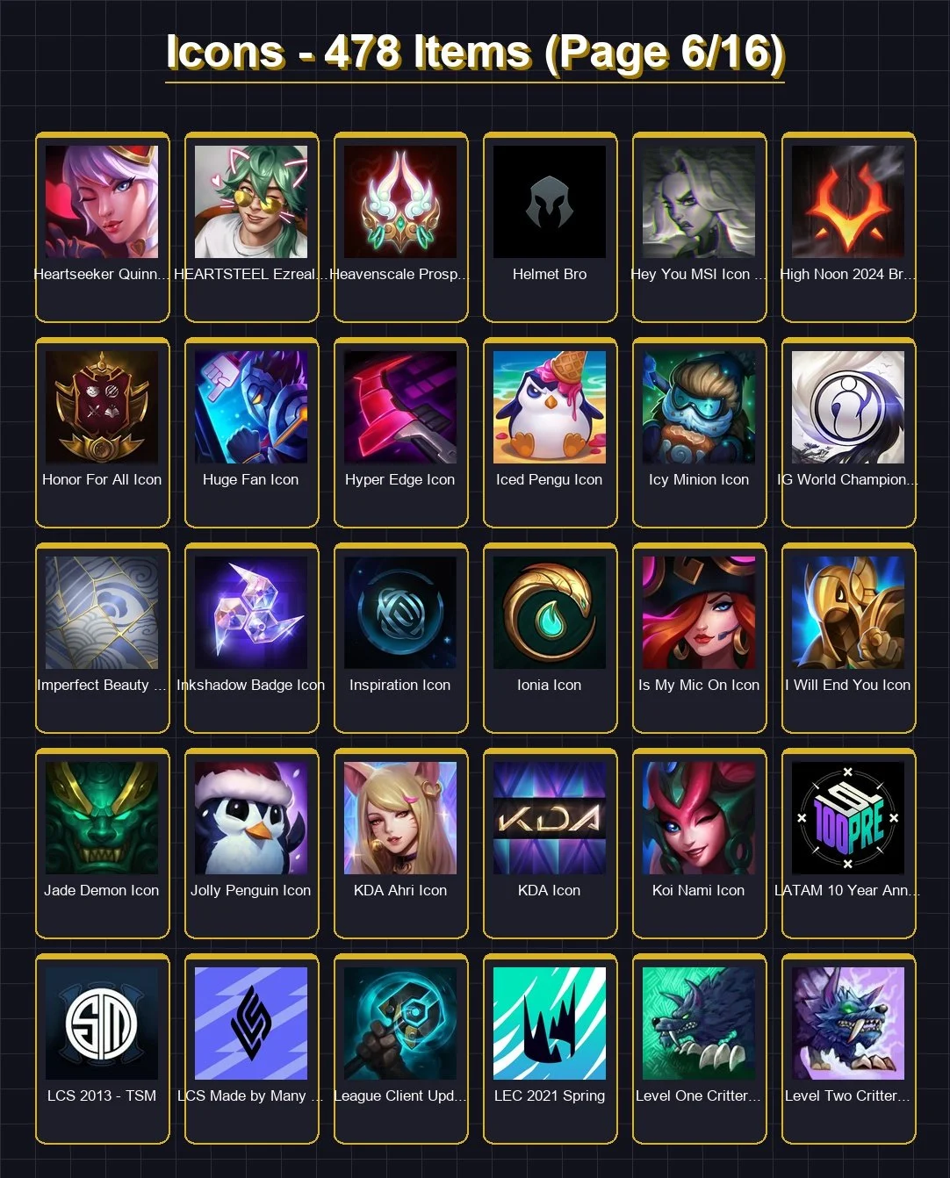The image size is (950, 1178).
Task: Click the Icons page title header
Action: tap(475, 53)
